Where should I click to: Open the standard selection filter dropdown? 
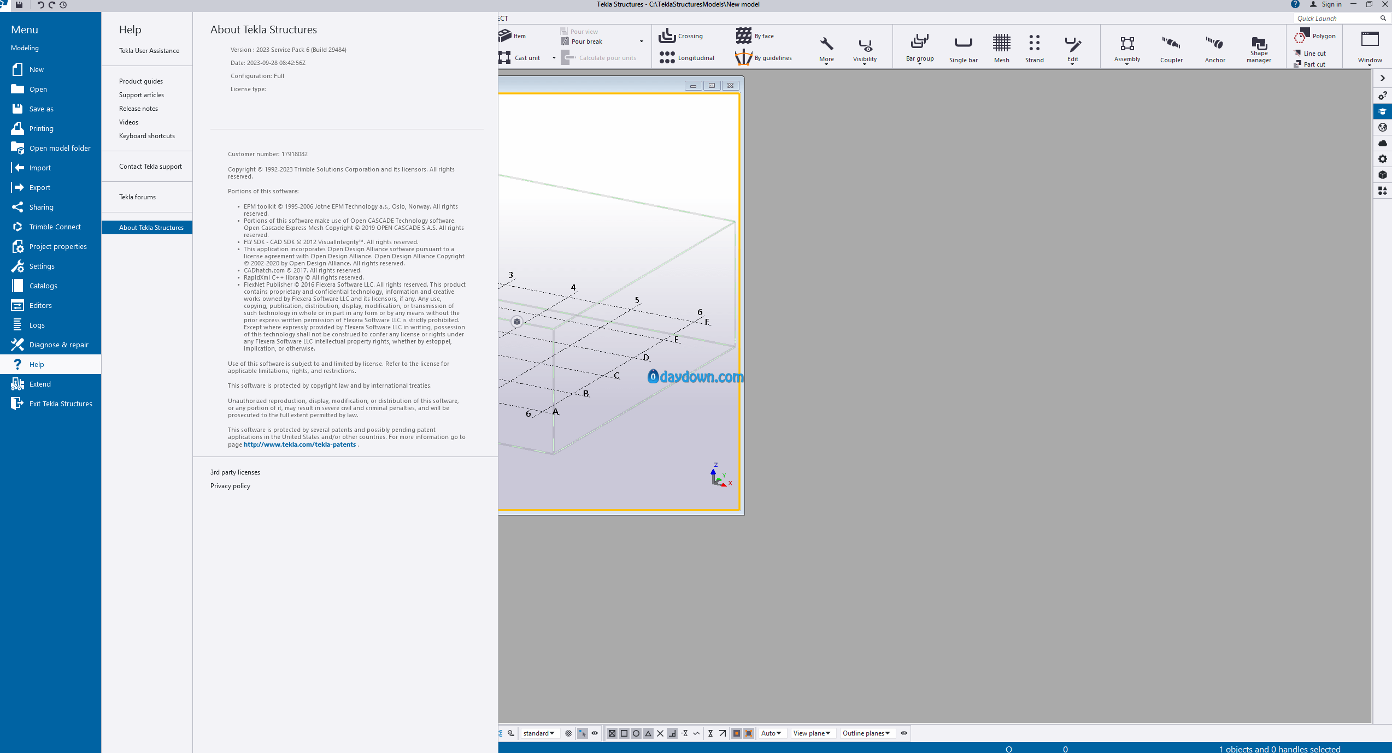(539, 733)
